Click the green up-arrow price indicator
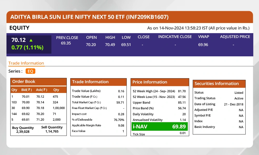 [31, 40]
